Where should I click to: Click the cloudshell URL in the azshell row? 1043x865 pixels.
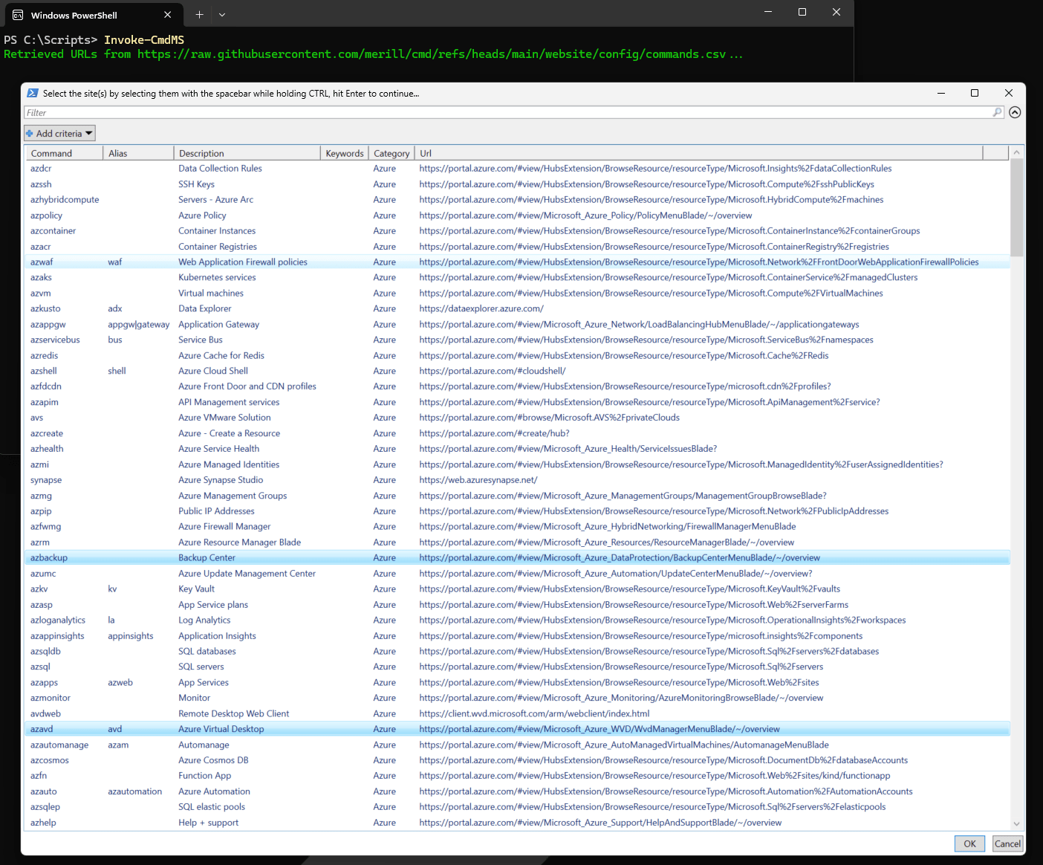[493, 371]
